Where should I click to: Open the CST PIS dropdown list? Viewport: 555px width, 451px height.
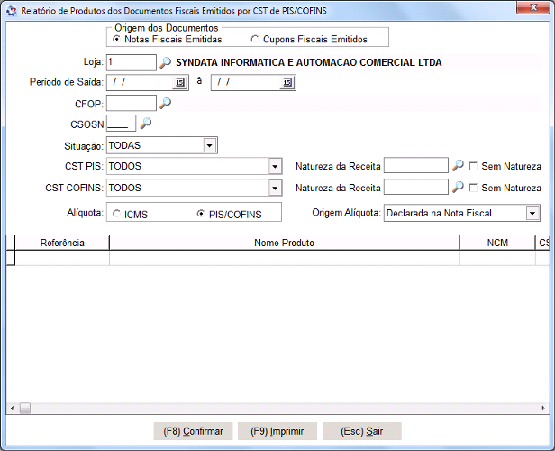point(275,166)
